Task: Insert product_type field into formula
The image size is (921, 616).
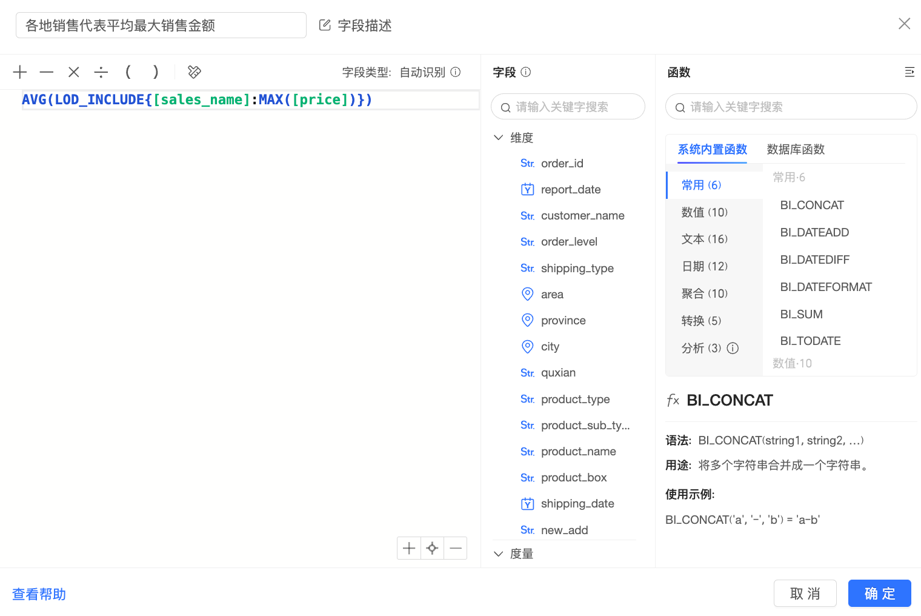Action: 575,399
